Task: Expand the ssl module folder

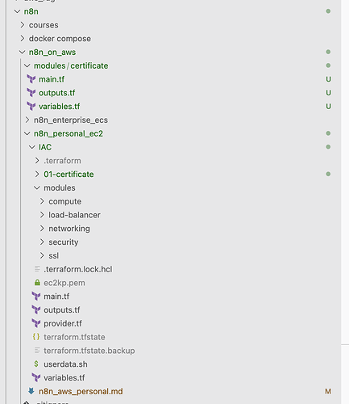Action: (42, 255)
